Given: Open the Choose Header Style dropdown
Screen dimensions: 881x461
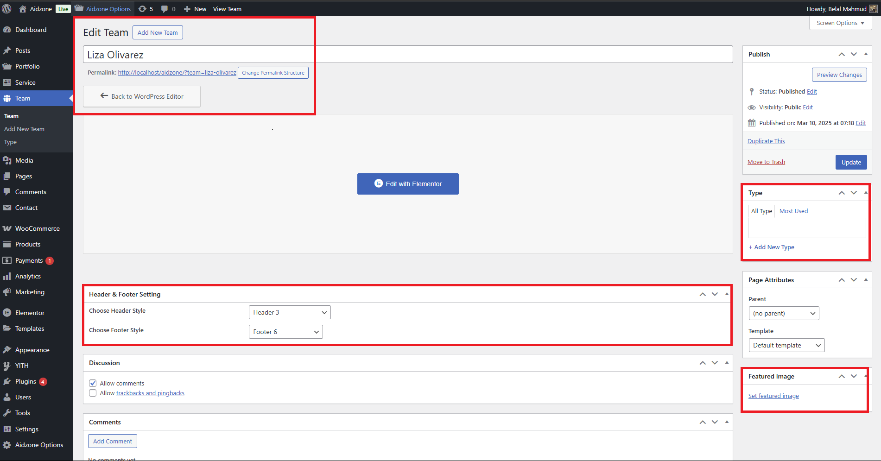Looking at the screenshot, I should (x=289, y=312).
